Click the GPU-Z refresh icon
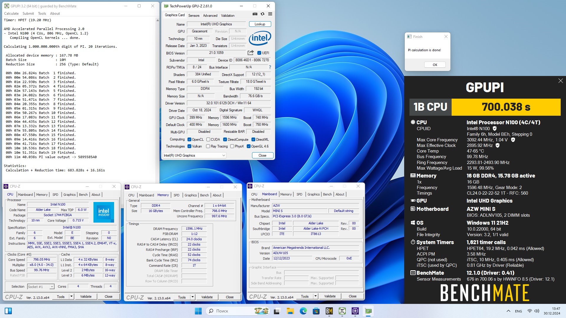The height and width of the screenshot is (318, 566). pyautogui.click(x=262, y=14)
